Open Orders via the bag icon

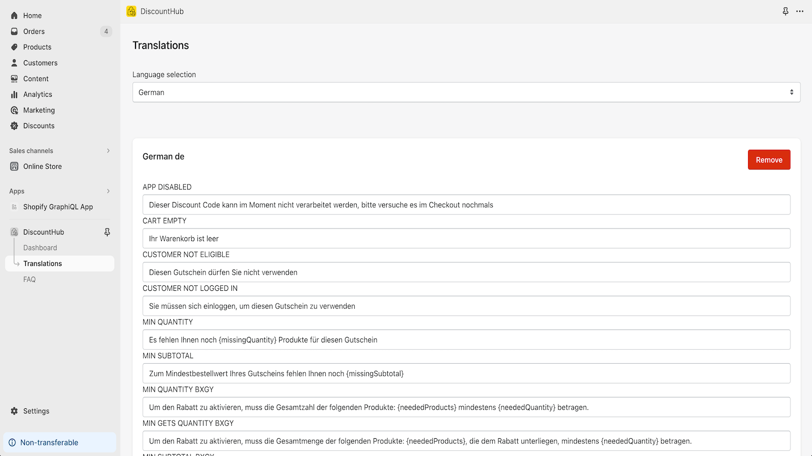click(14, 31)
